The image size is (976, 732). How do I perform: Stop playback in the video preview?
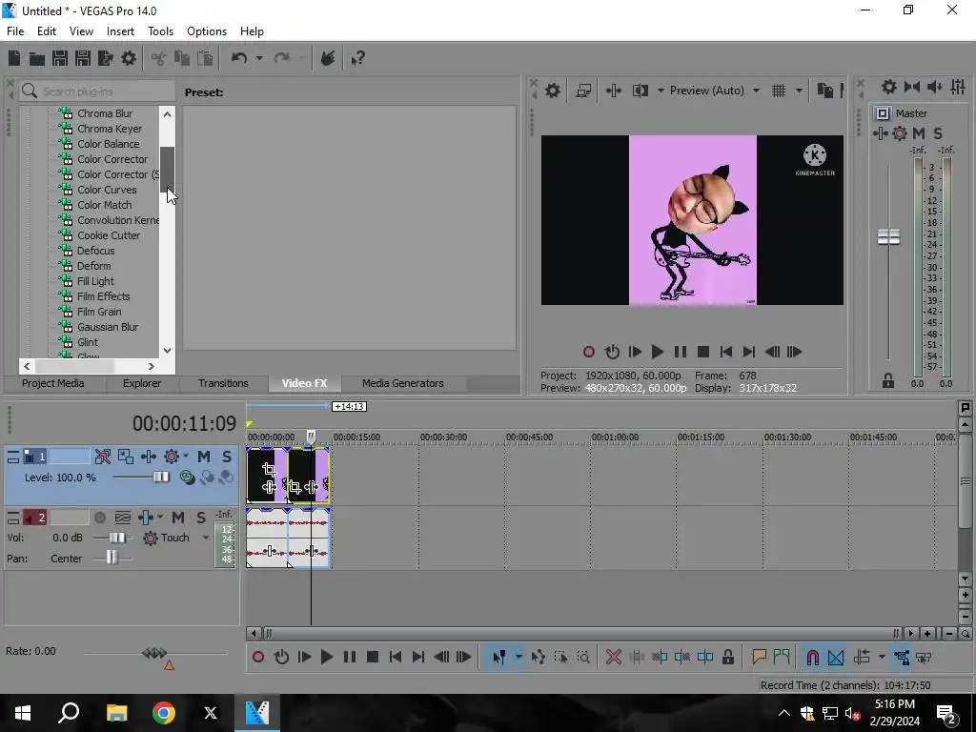click(x=703, y=352)
